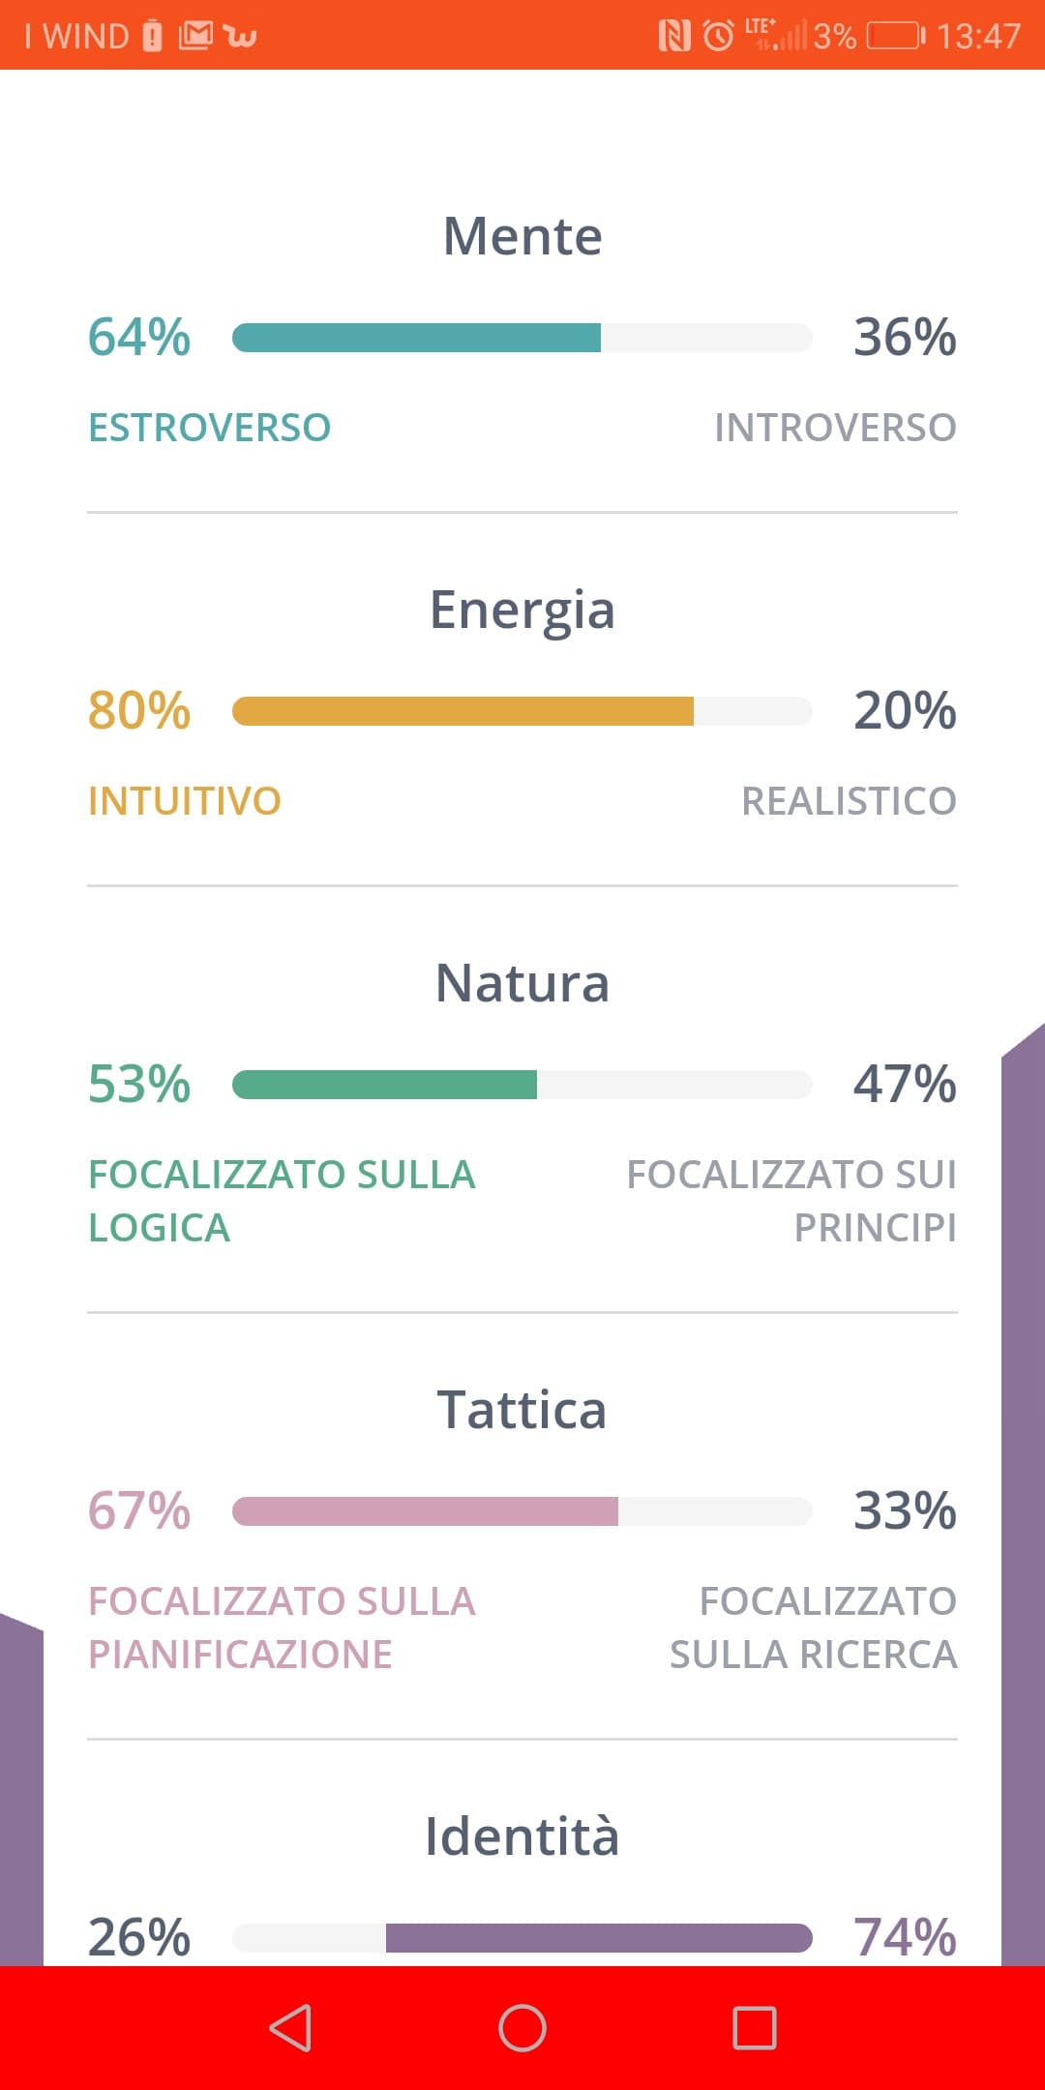Viewport: 1045px width, 2090px height.
Task: Tap the Energia section heading
Action: 522,612
